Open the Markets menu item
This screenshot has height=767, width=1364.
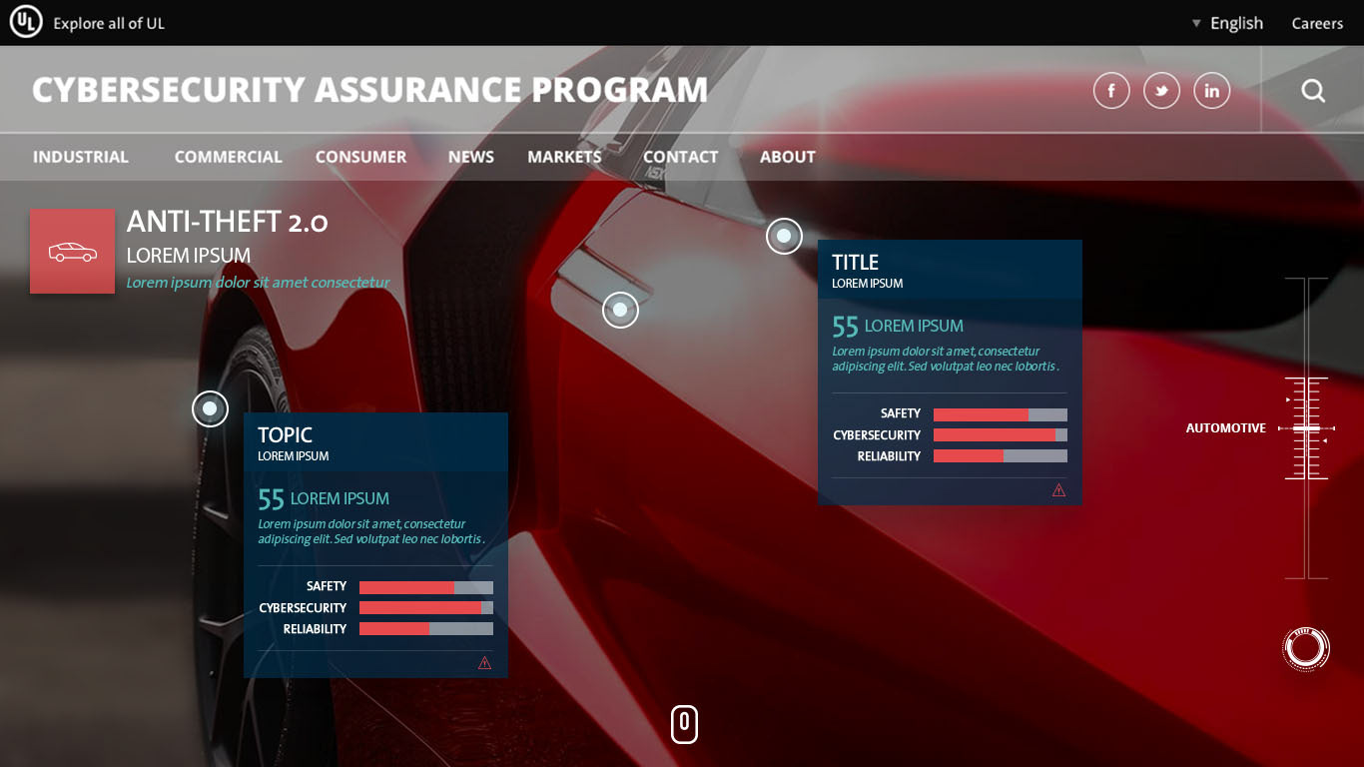coord(564,157)
